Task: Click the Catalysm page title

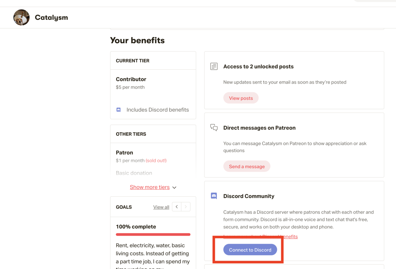Action: click(x=51, y=17)
